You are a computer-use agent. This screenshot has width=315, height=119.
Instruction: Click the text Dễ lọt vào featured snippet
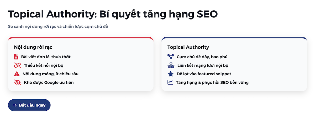pyautogui.click(x=204, y=74)
